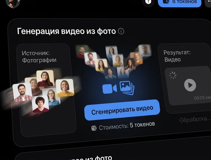211x160 pixels.
Task: Click the 00:05 сек duration label
Action: click(202, 98)
